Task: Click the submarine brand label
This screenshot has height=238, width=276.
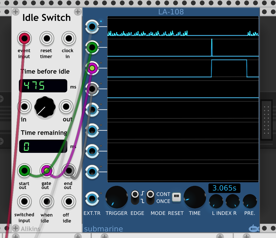Action: click(103, 229)
